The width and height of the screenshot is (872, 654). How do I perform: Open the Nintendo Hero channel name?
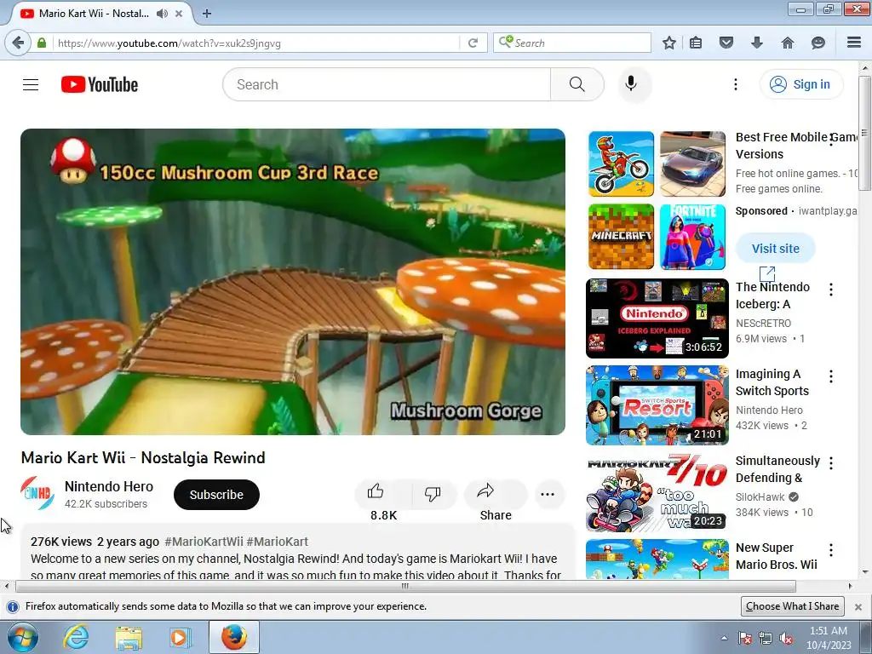109,486
